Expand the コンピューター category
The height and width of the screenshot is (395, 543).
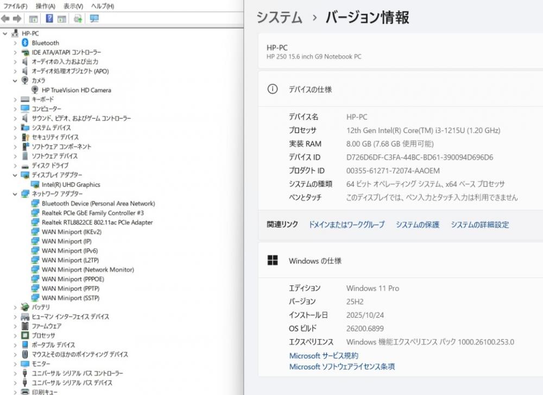click(x=15, y=109)
